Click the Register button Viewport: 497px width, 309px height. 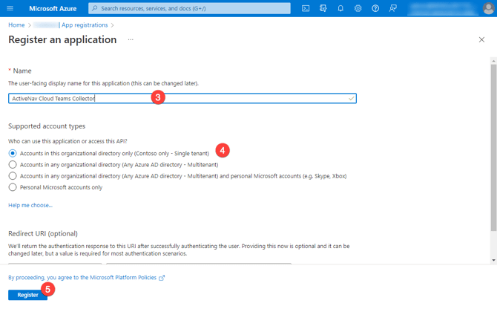[x=27, y=295]
